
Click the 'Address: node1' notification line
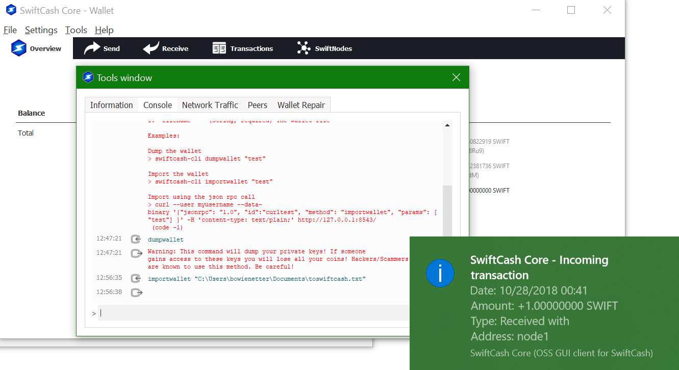510,336
